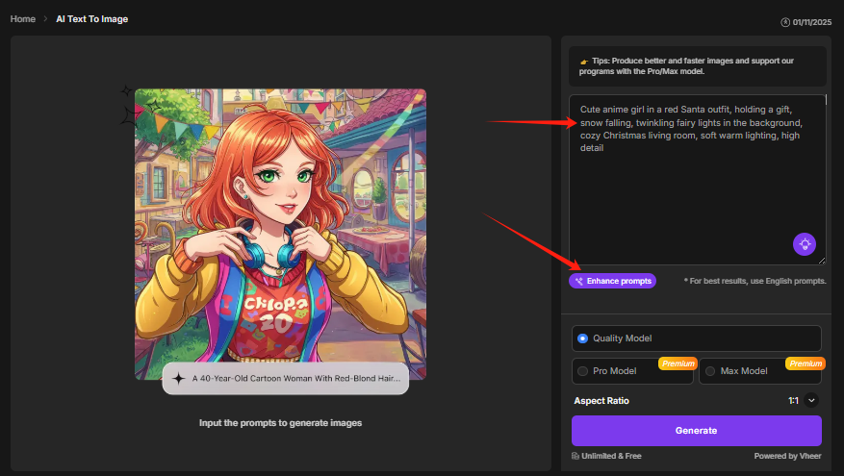Screen dimensions: 844x476
Task: Click the Premium badge on Pro Model
Action: [x=678, y=363]
